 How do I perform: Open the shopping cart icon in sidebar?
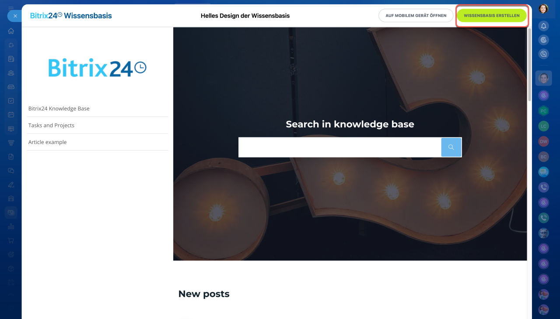coord(11,240)
